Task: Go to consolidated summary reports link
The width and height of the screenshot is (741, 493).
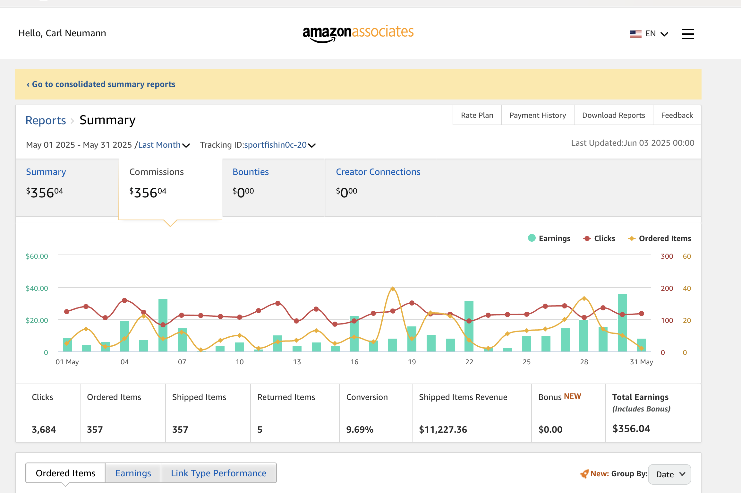Action: point(101,84)
